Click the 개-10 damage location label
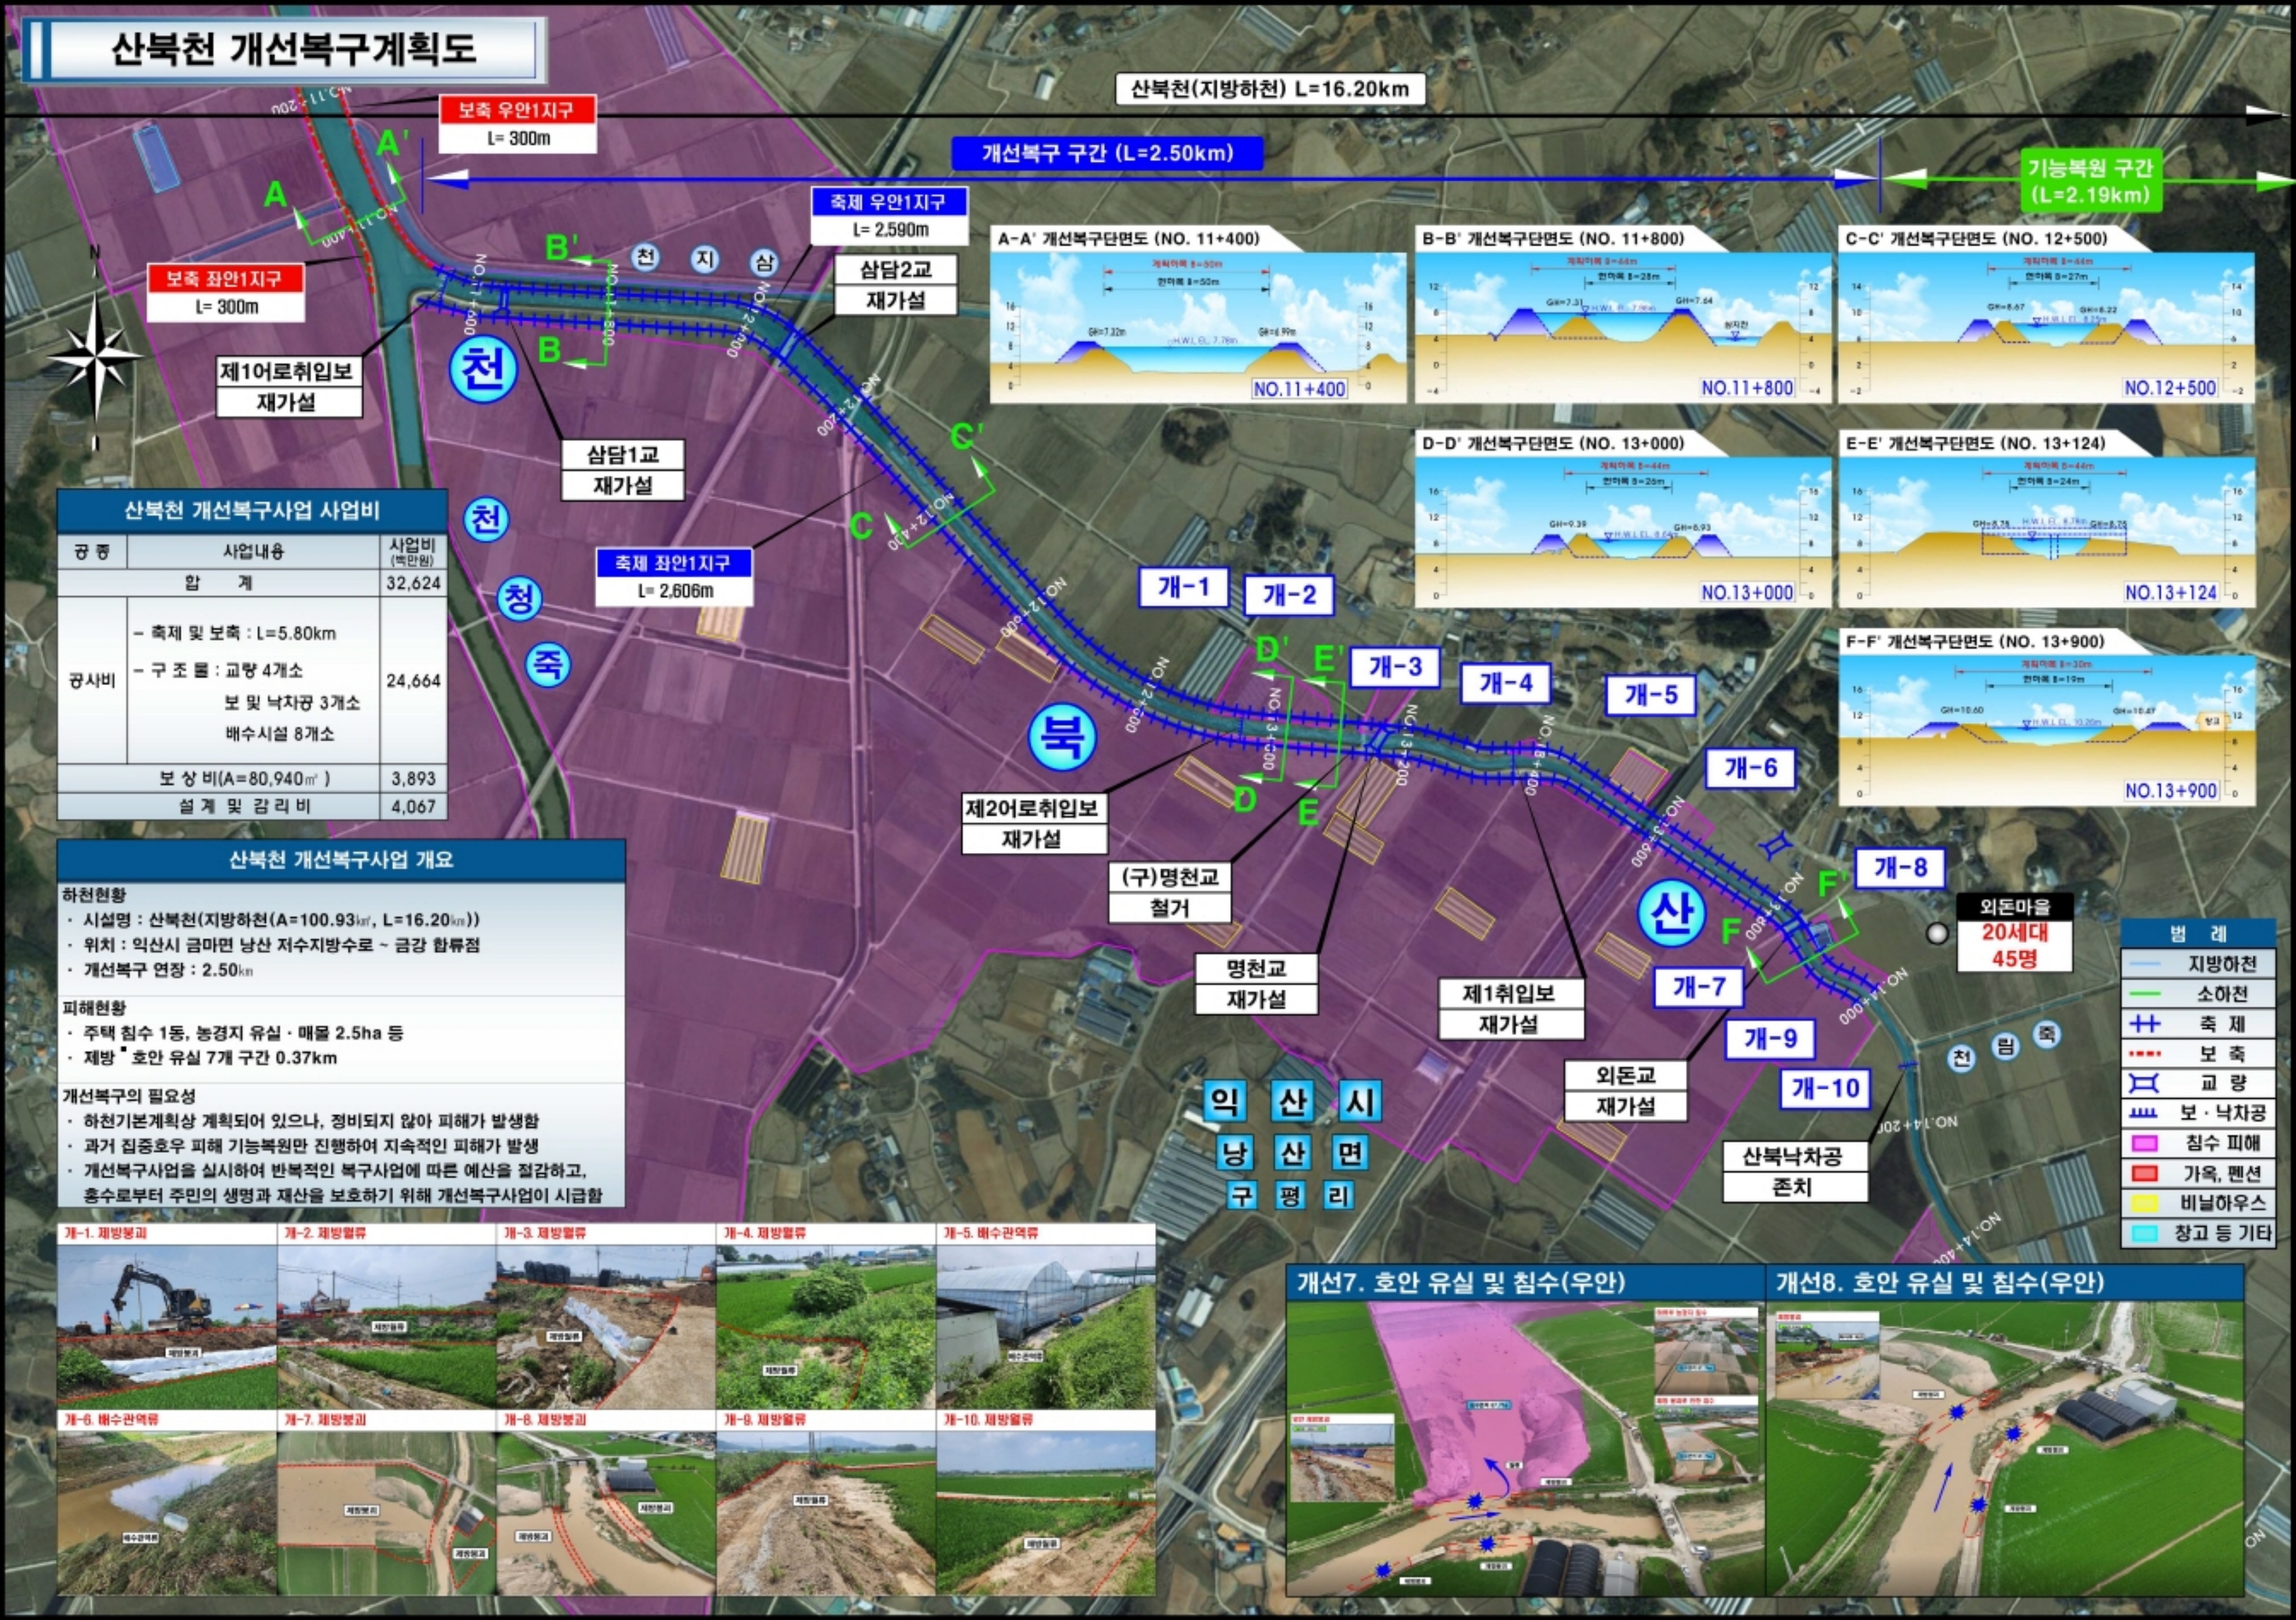The height and width of the screenshot is (1620, 2296). coord(1825,1088)
